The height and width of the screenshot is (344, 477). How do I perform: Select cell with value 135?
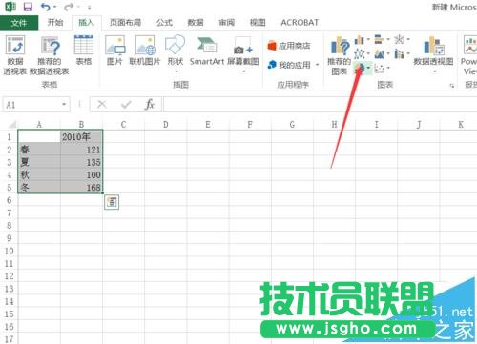point(81,162)
